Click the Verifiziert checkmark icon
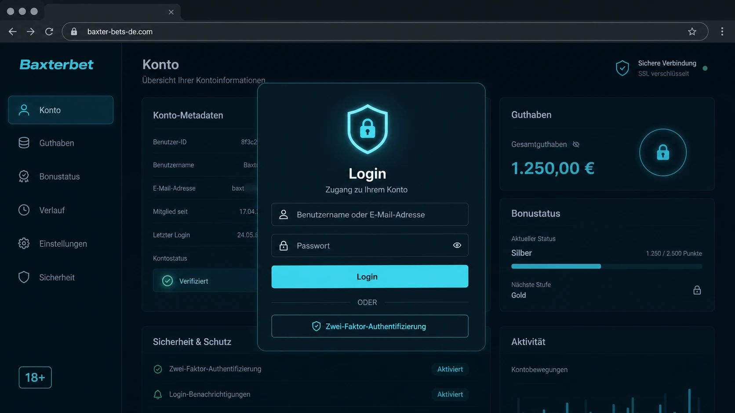Image resolution: width=735 pixels, height=413 pixels. coord(167,281)
